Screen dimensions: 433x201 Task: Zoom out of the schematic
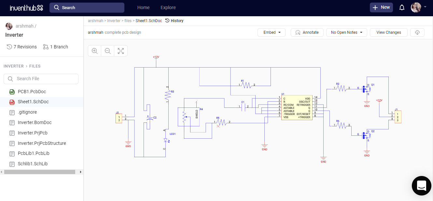point(107,51)
